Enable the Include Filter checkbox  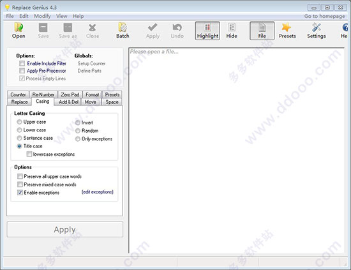[x=22, y=63]
